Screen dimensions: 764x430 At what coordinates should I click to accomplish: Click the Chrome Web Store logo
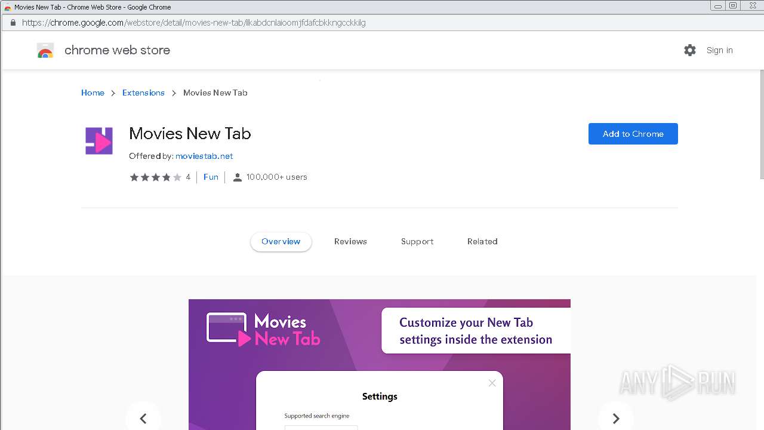(45, 51)
